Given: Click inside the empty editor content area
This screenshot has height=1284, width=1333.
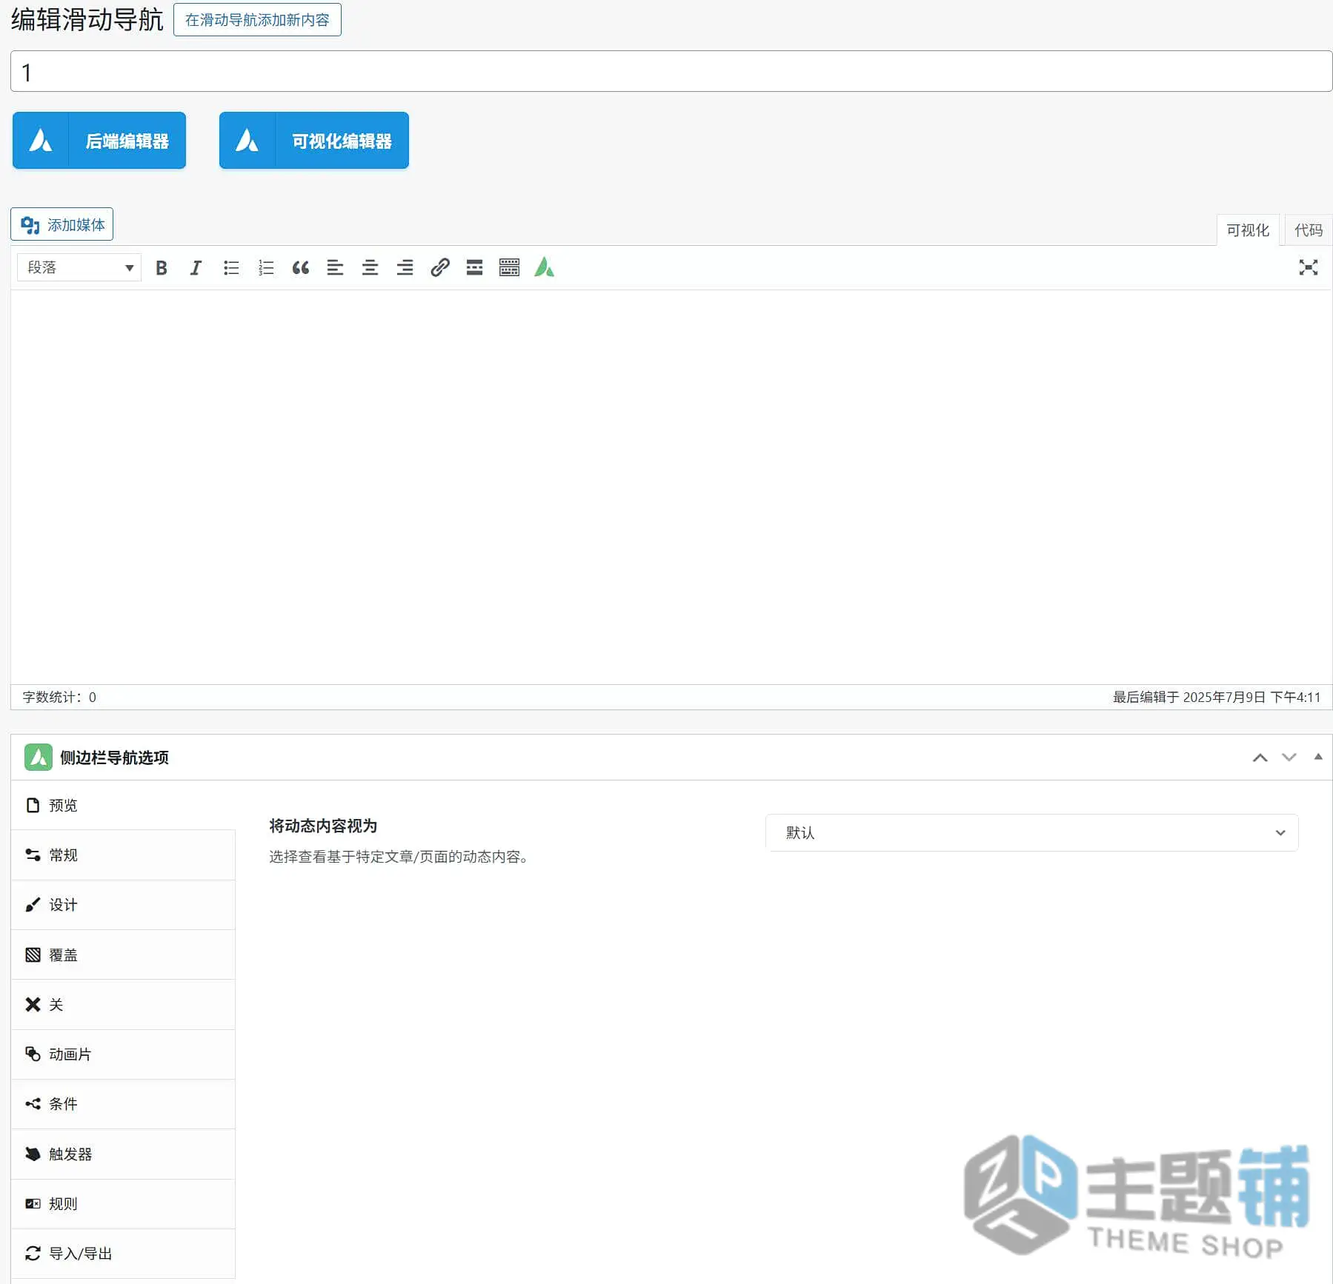Looking at the screenshot, I should (671, 486).
